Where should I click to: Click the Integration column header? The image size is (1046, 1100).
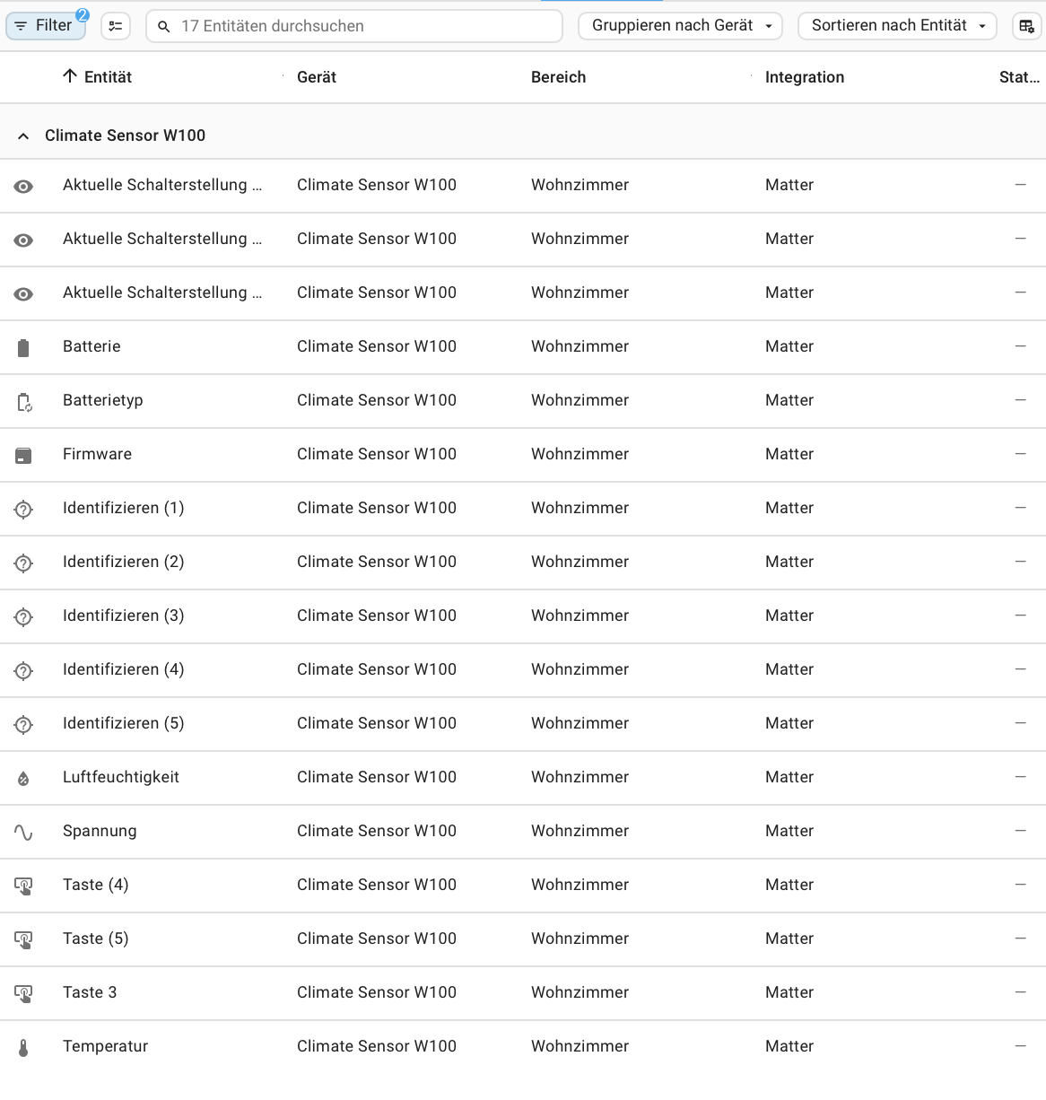tap(804, 77)
